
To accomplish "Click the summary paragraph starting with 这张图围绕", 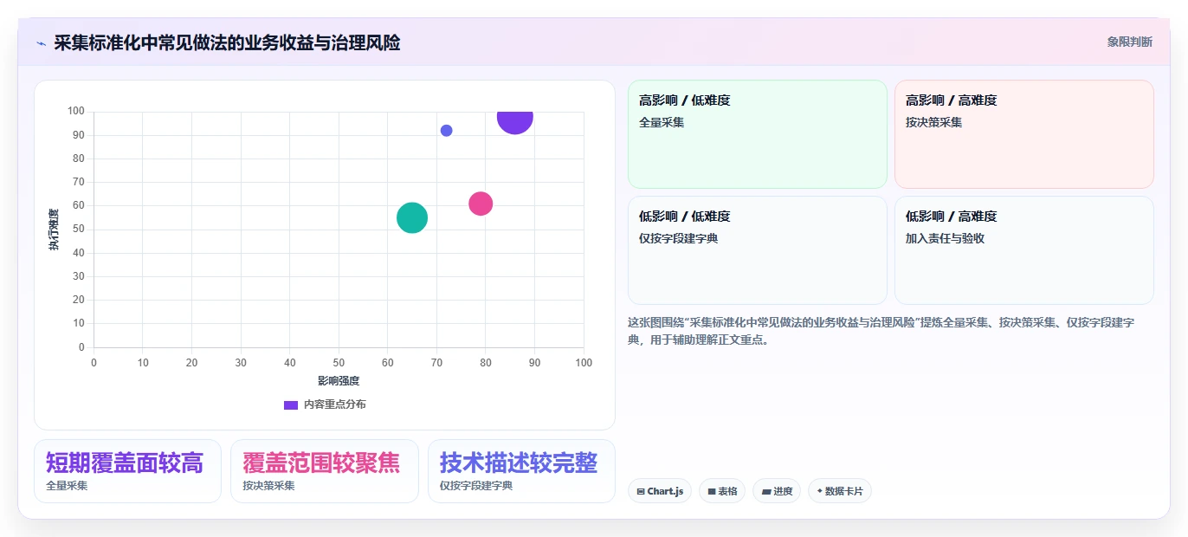I will 881,331.
